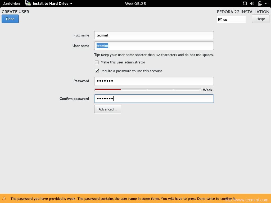Click the warning triangle icon in bottom bar
The width and height of the screenshot is (271, 203).
pos(4,199)
